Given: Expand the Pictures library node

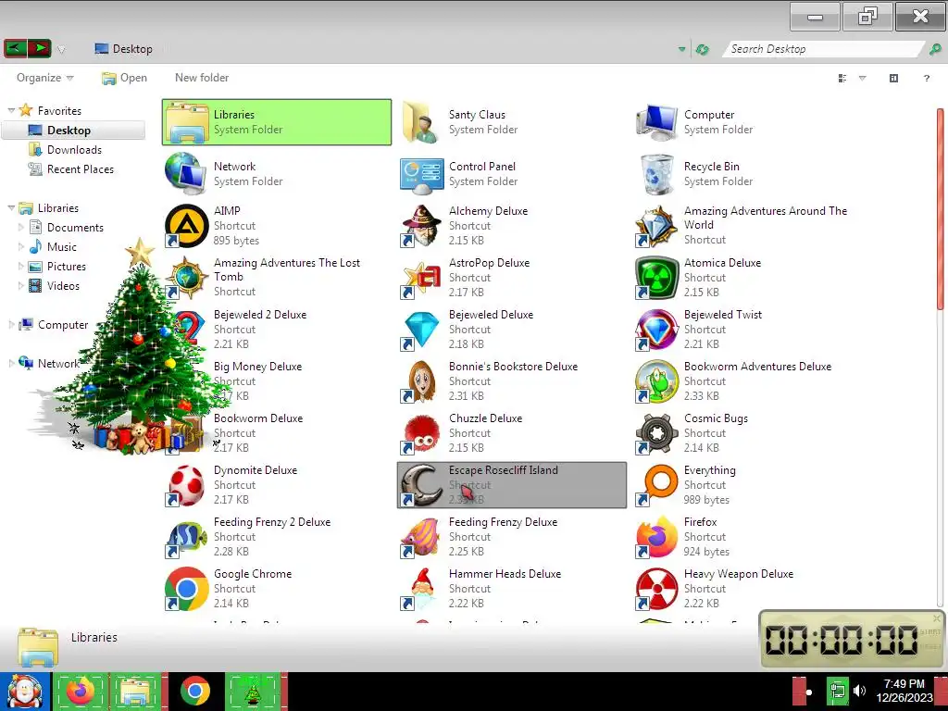Looking at the screenshot, I should click(x=21, y=266).
